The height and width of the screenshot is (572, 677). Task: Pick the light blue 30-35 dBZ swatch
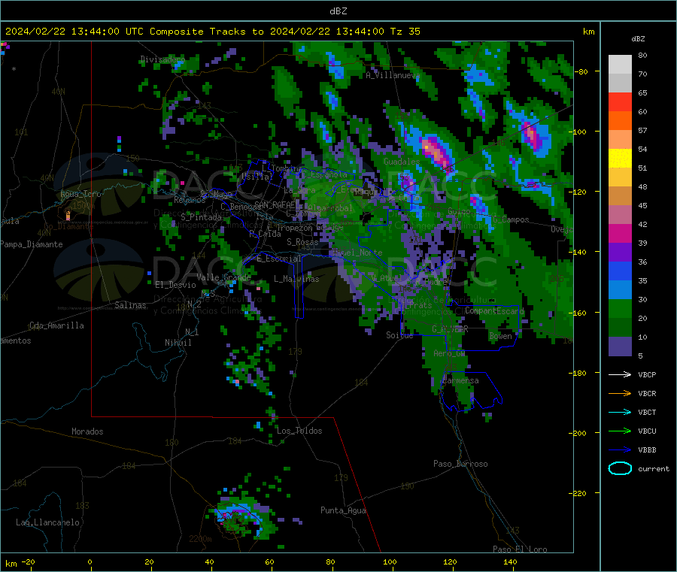(x=620, y=290)
